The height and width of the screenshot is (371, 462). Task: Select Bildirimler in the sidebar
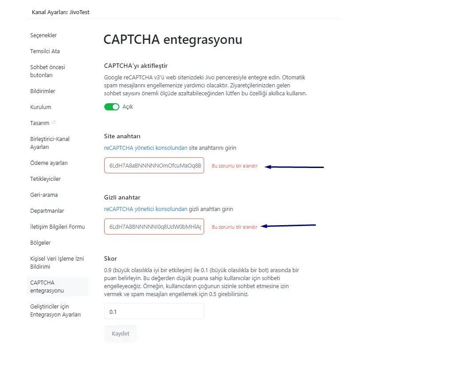pos(43,91)
